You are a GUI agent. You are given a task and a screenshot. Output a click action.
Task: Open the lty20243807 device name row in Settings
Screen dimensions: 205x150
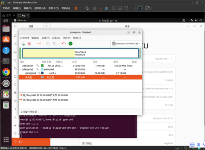pos(159,59)
